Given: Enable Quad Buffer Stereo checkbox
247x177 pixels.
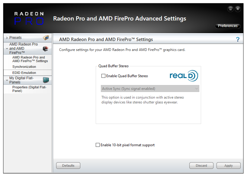Looking at the screenshot, I should pos(104,76).
